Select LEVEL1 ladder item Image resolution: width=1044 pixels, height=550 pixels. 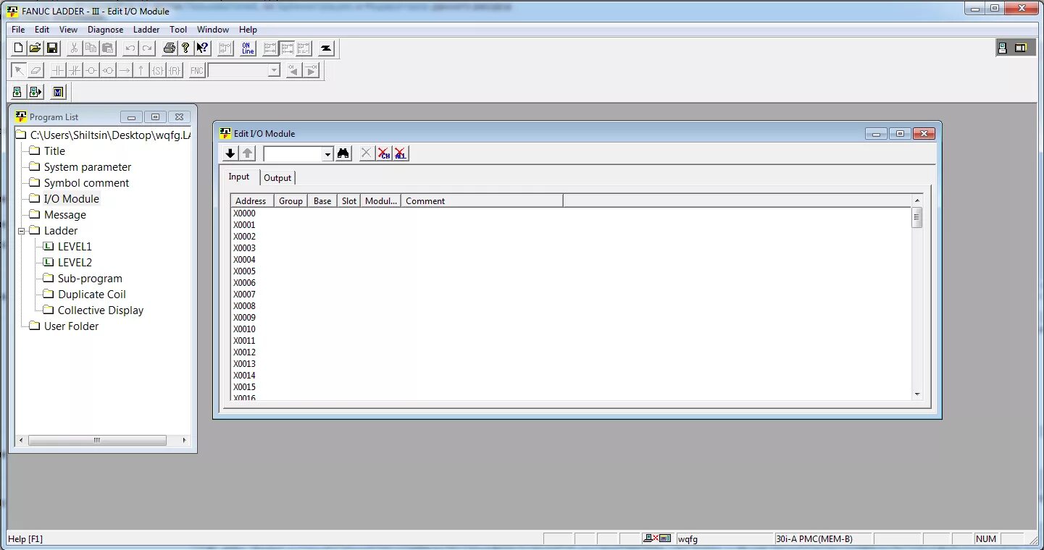point(75,247)
